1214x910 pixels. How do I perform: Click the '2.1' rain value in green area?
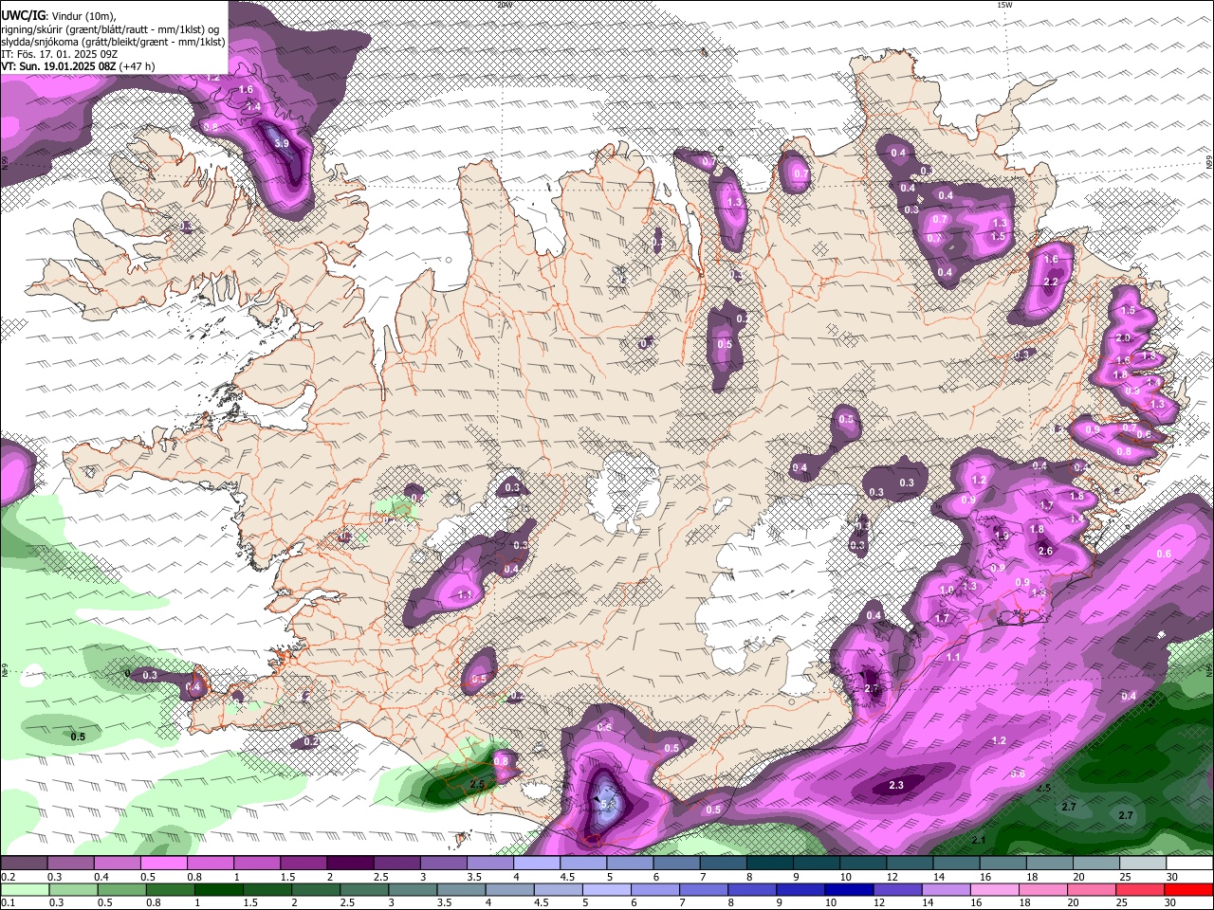tap(980, 840)
